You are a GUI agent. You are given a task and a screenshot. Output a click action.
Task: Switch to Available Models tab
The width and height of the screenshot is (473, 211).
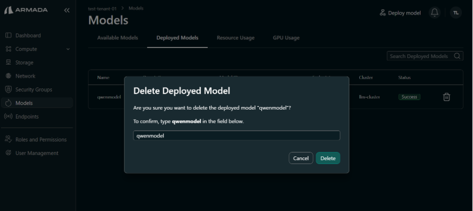click(117, 38)
